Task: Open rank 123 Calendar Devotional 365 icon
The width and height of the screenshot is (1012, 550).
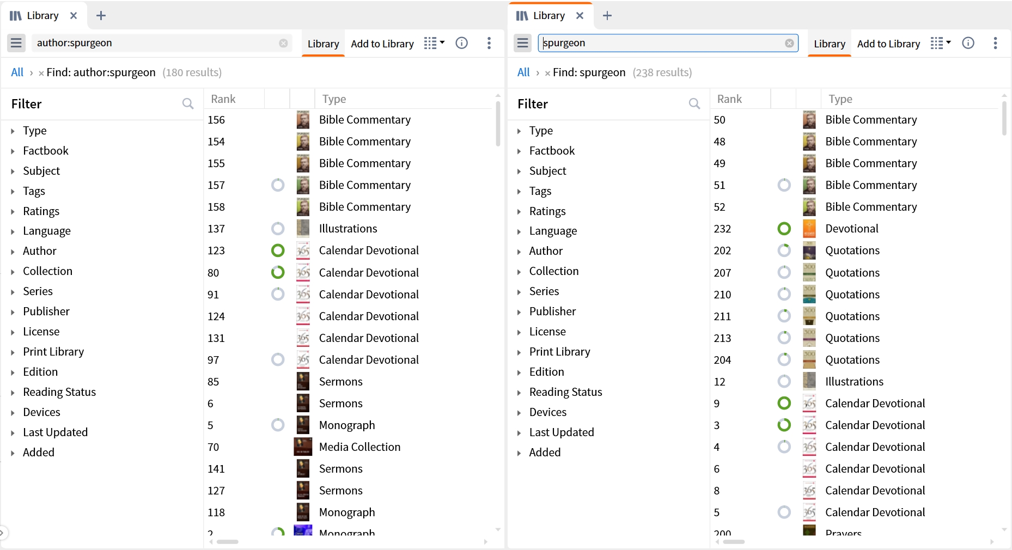Action: coord(303,250)
